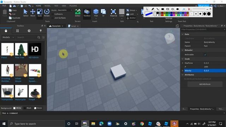Click the Toolbox search field
The height and width of the screenshot is (127, 226).
click(x=26, y=37)
